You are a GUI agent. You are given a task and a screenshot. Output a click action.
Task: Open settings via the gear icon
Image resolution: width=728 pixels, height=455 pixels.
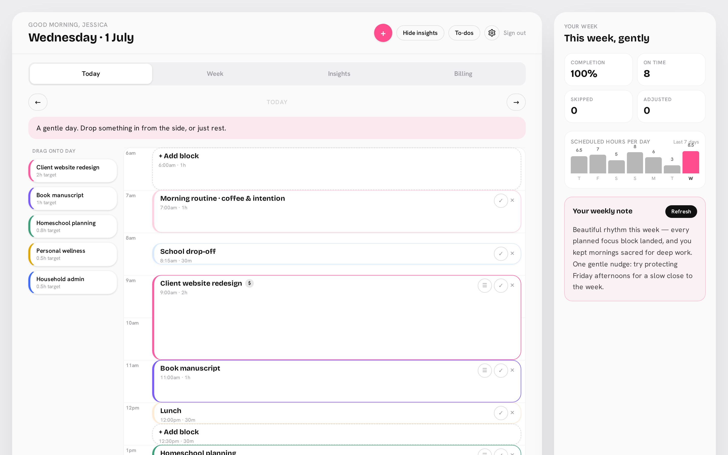coord(492,33)
